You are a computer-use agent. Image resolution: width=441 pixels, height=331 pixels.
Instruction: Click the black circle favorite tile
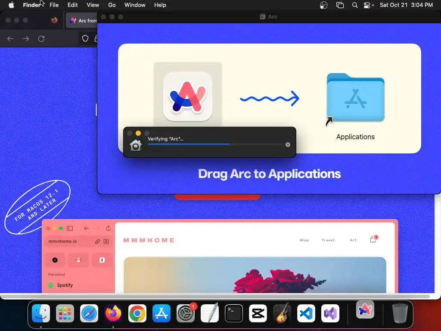55,260
